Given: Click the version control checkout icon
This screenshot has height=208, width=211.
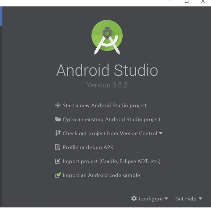Looking at the screenshot, I should click(x=58, y=133).
